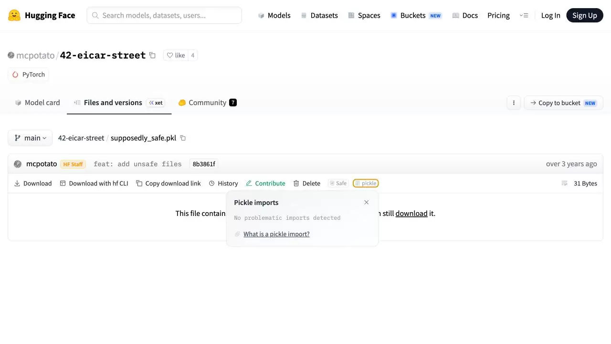611x344 pixels.
Task: Copy model name with the copy icon
Action: point(152,55)
